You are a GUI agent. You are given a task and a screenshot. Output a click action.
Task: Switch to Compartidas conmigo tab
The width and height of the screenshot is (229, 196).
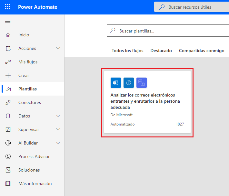pos(202,51)
